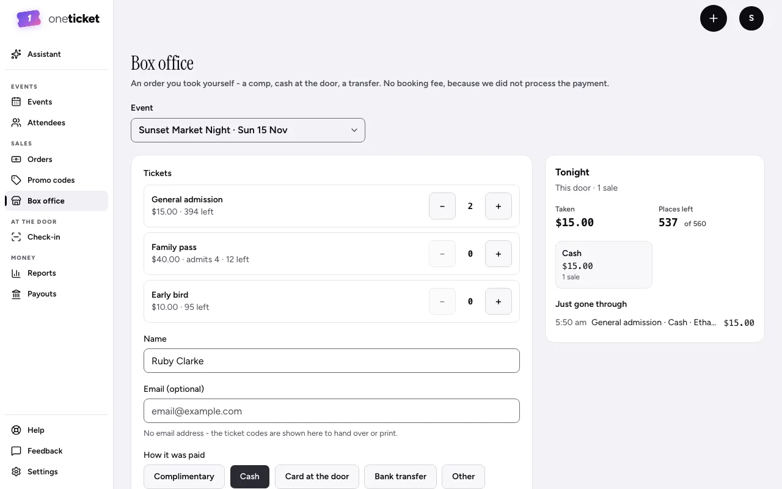The image size is (782, 489).
Task: Select Cash payment method
Action: coord(250,477)
